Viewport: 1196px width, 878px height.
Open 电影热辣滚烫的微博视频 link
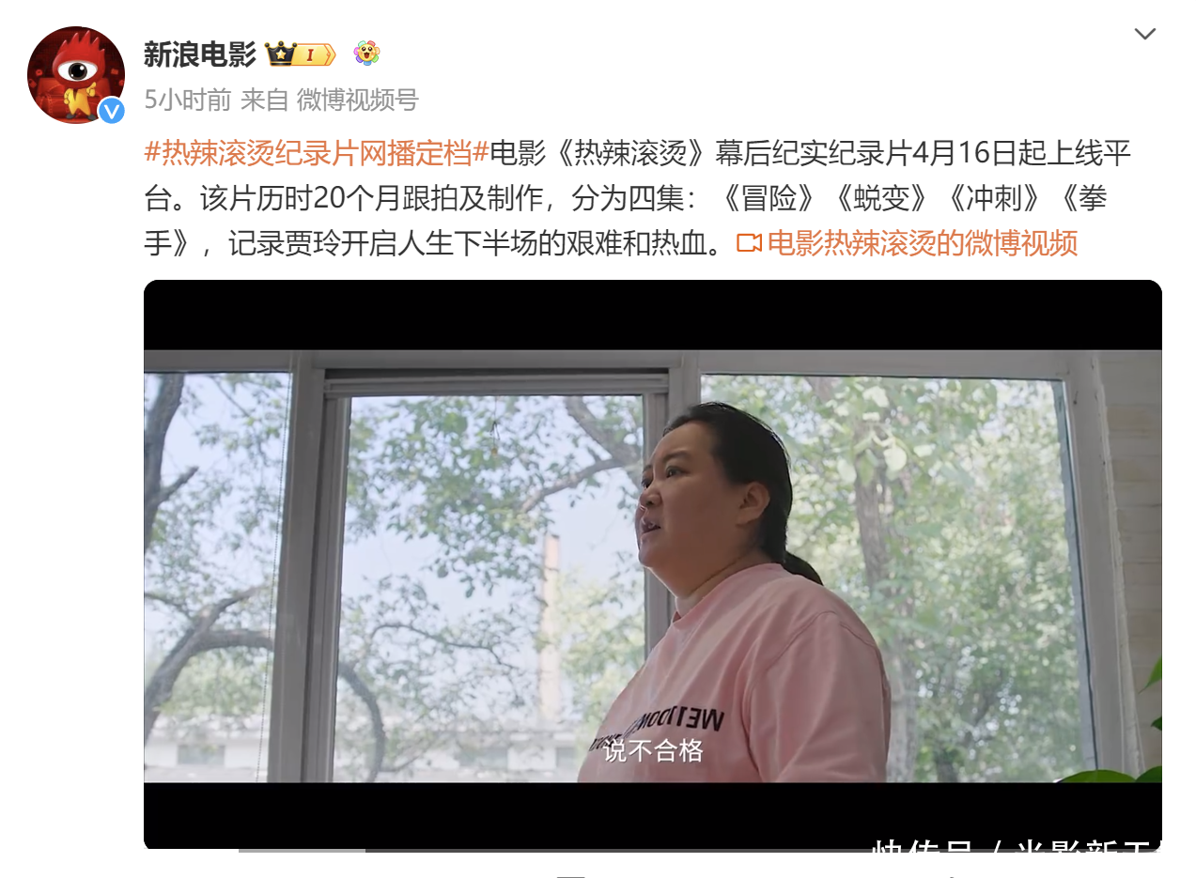922,243
